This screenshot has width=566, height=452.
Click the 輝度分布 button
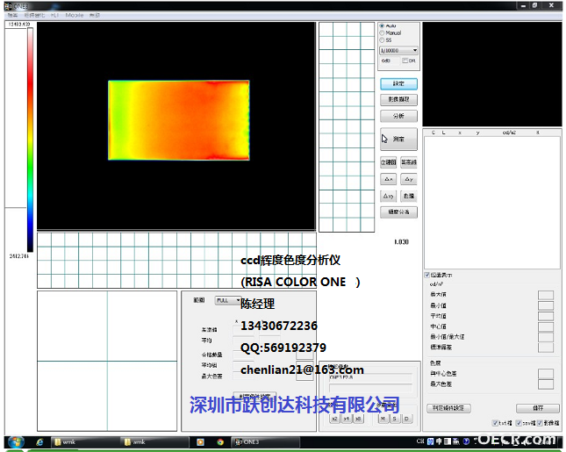point(398,212)
